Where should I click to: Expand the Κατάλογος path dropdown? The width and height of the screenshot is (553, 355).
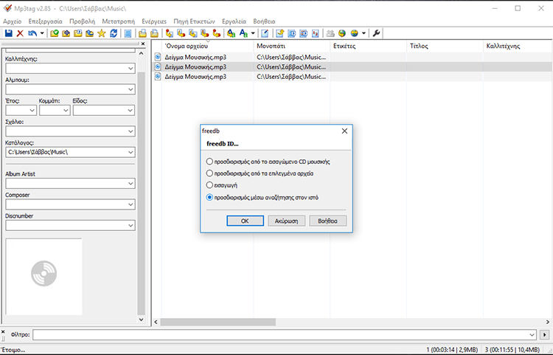click(x=131, y=152)
